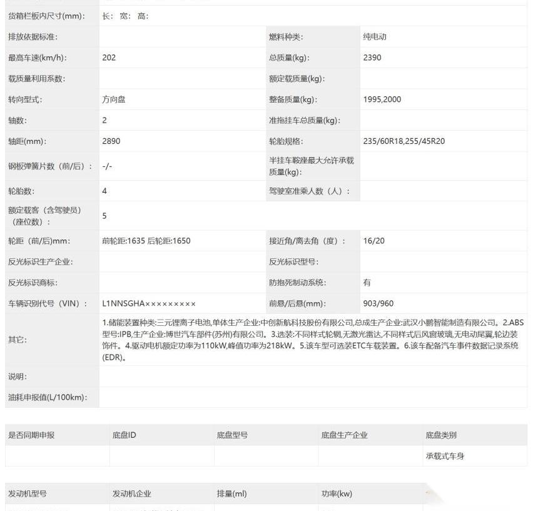Select the steering type value 方向盘

pos(113,99)
